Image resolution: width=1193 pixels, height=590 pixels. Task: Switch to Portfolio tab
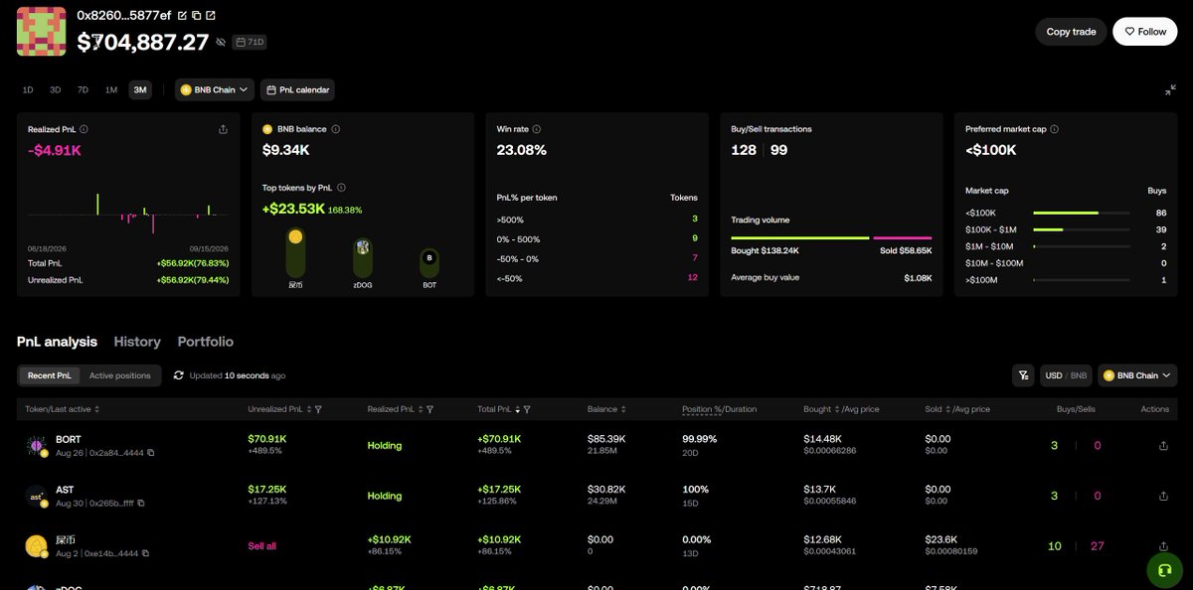[x=206, y=342]
